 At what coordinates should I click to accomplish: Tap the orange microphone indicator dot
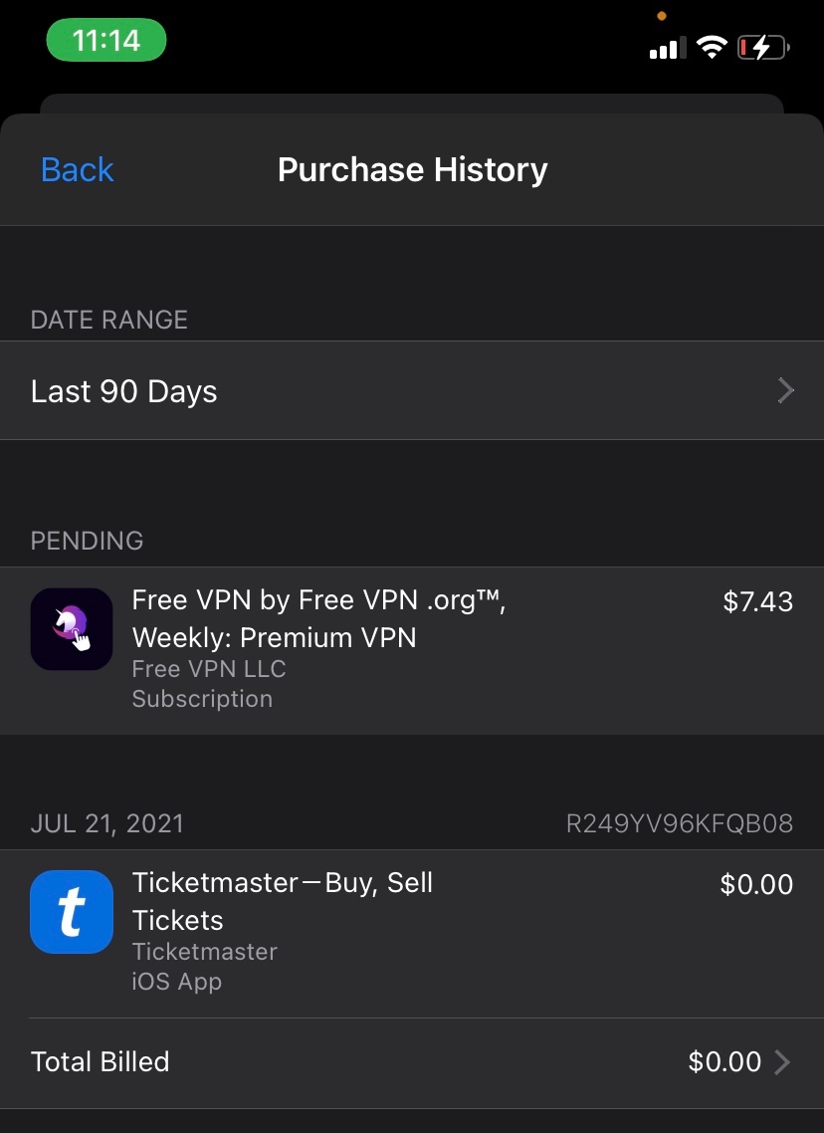(x=662, y=16)
